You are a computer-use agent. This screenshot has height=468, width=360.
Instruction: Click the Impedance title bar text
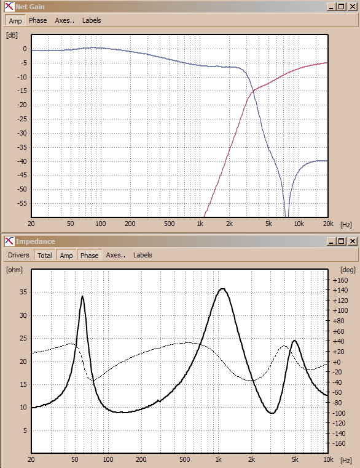tap(36, 241)
